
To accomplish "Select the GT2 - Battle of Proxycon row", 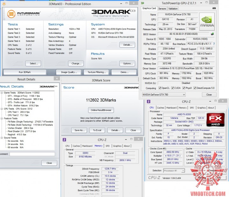I will click(x=25, y=99).
